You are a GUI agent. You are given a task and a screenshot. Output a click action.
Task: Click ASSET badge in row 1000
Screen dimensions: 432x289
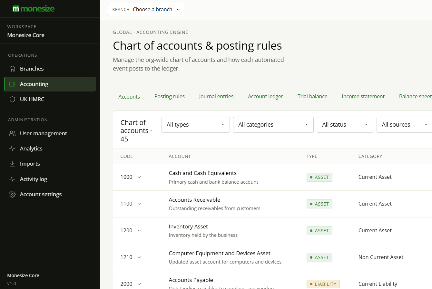click(319, 177)
